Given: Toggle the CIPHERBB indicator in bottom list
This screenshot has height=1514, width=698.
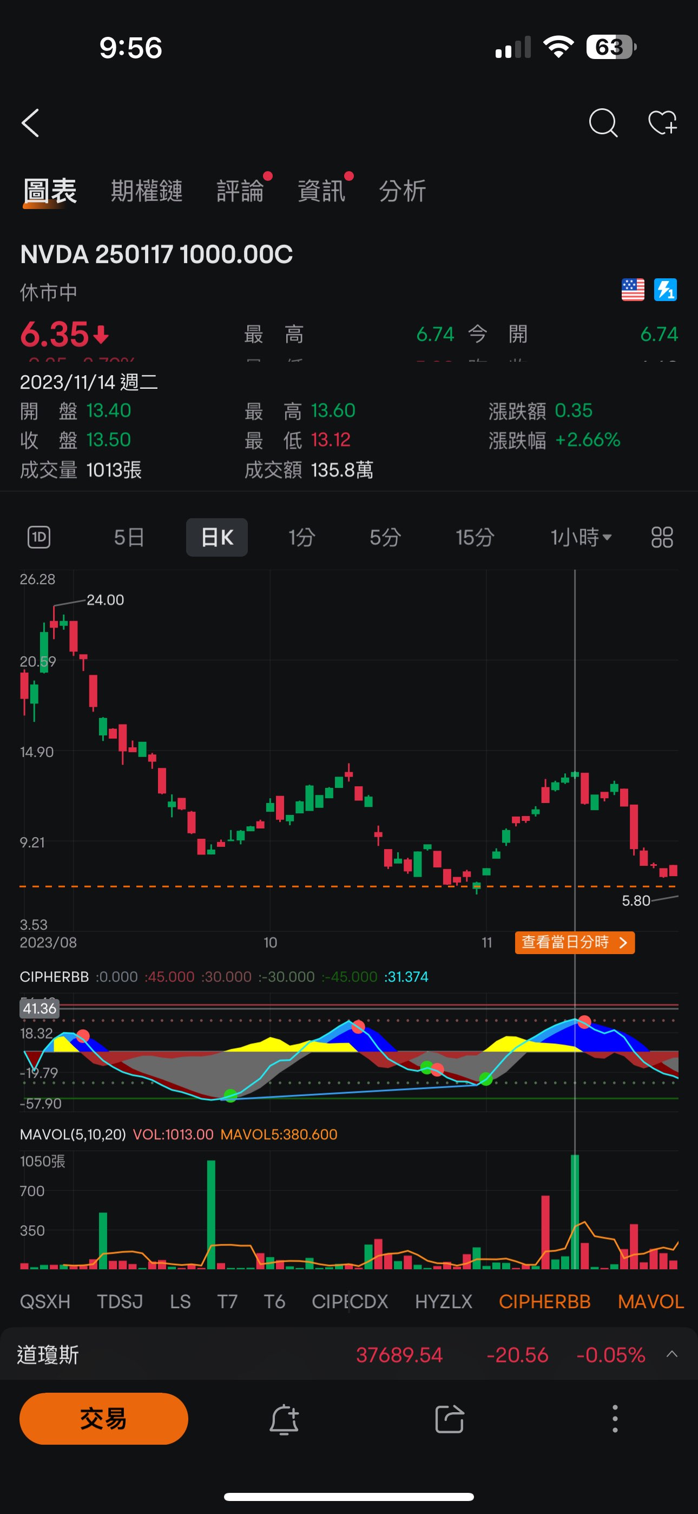Looking at the screenshot, I should pyautogui.click(x=545, y=1302).
